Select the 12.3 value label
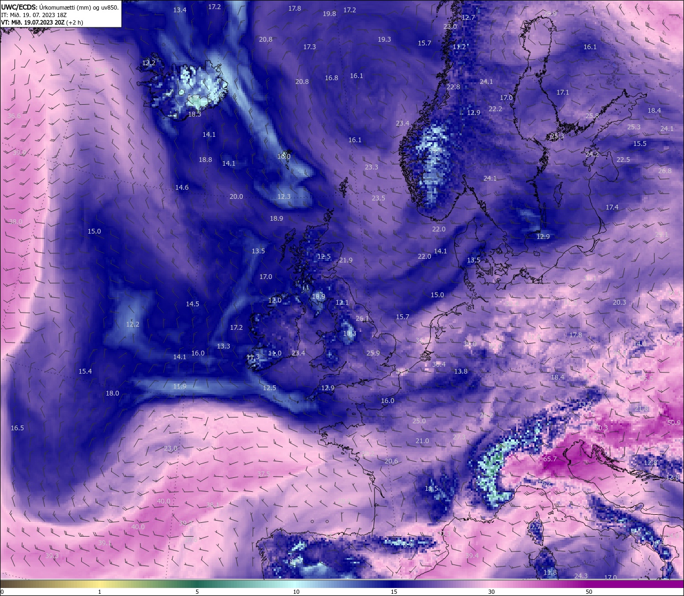The width and height of the screenshot is (684, 596). click(x=284, y=197)
